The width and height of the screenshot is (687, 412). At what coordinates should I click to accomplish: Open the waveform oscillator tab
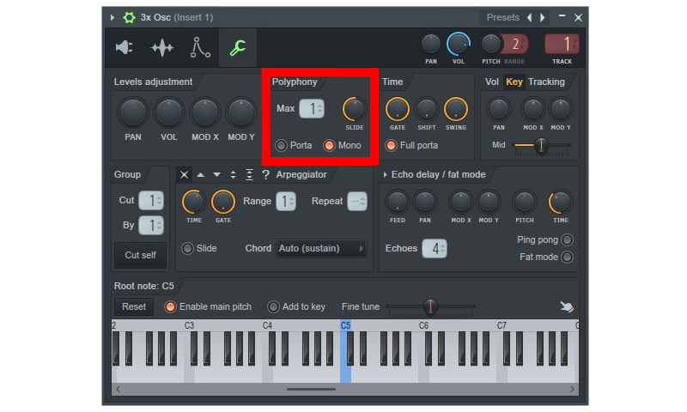point(162,48)
